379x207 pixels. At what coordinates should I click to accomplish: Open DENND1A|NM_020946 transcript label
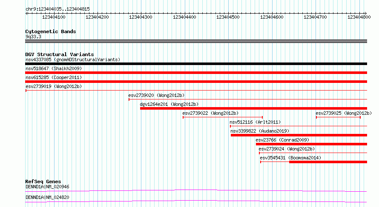coord(47,187)
